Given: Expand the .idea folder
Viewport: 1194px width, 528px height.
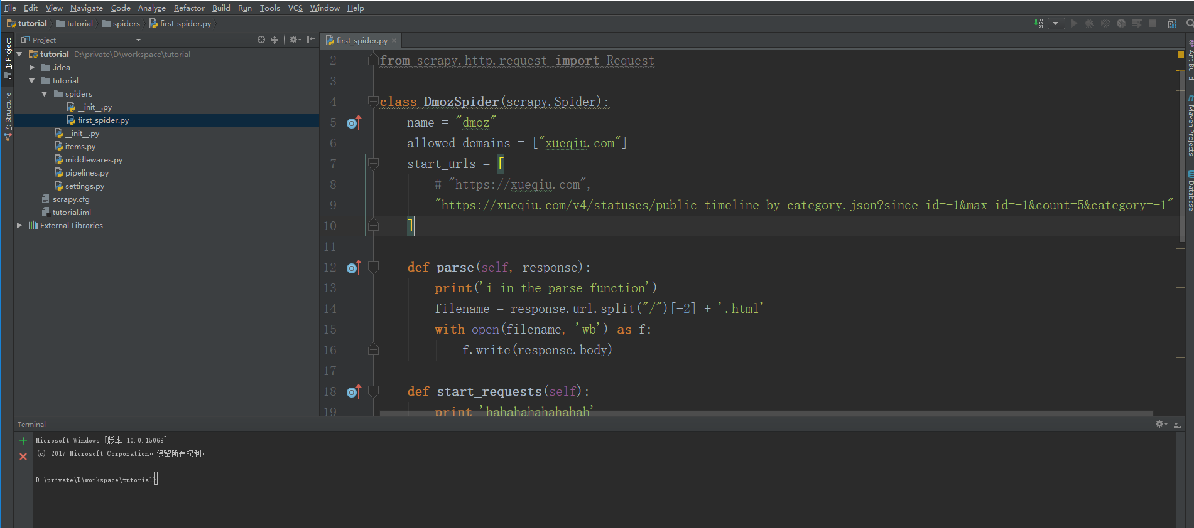Looking at the screenshot, I should [x=32, y=68].
